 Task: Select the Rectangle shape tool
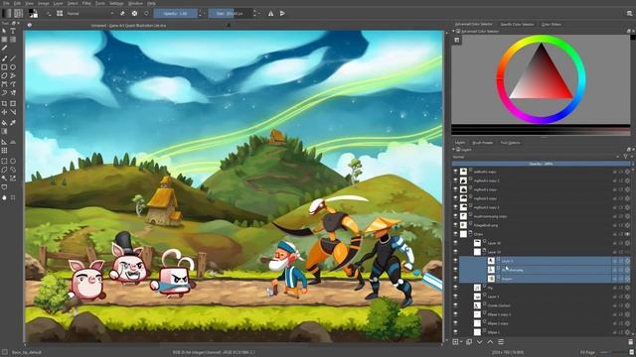(4, 67)
